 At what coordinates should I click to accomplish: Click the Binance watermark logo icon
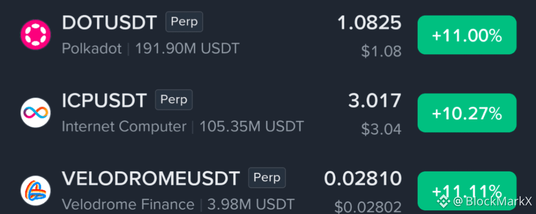444,202
